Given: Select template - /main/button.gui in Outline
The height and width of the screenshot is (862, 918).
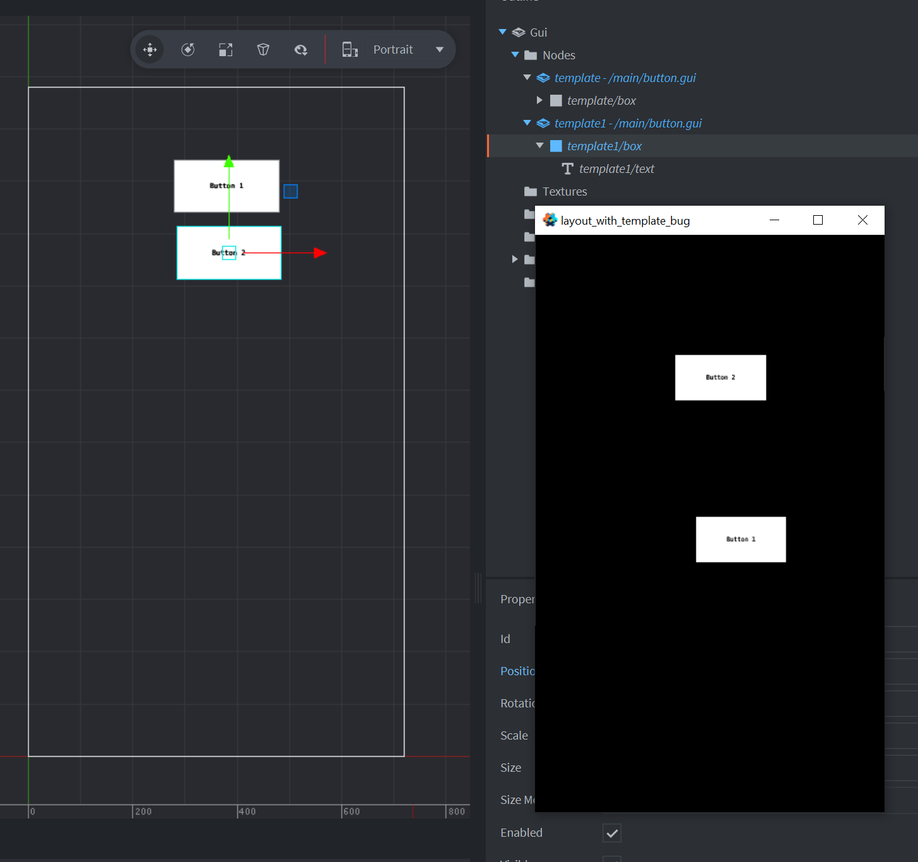Looking at the screenshot, I should (x=625, y=78).
